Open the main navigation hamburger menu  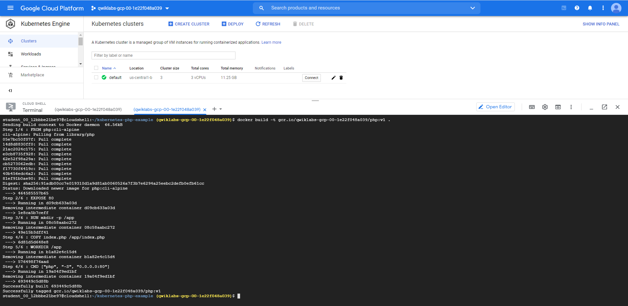pos(10,8)
